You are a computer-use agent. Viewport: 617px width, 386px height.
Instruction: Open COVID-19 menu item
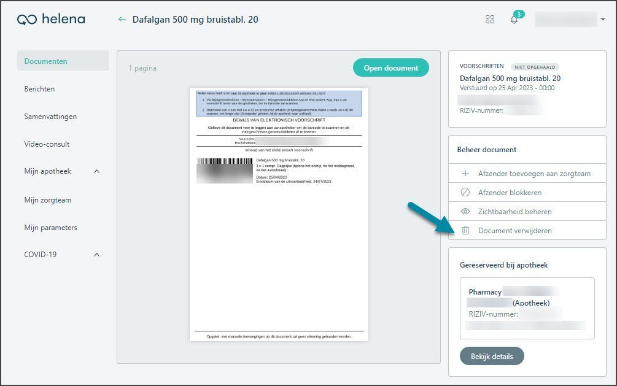pyautogui.click(x=40, y=255)
